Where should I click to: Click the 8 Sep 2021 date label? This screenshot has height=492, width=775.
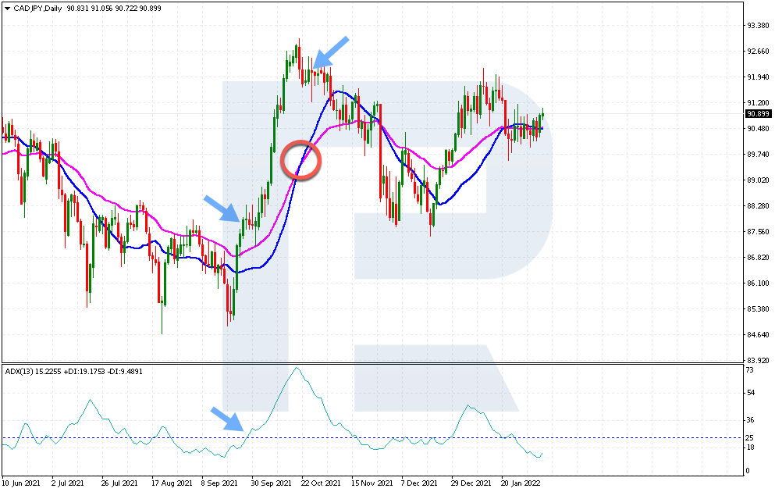pos(219,483)
